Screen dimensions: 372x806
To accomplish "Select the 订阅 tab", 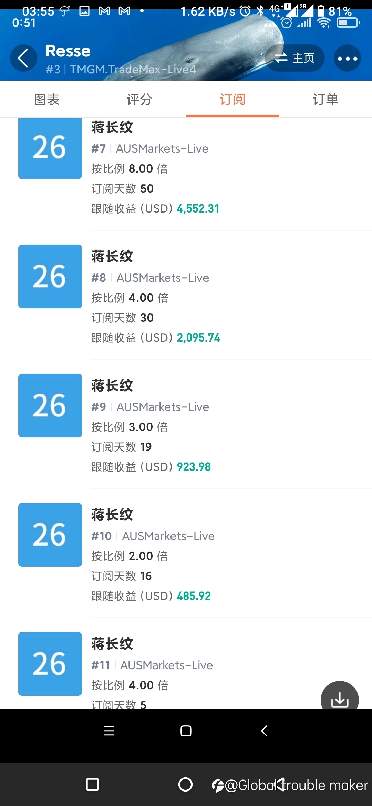I will pos(232,100).
